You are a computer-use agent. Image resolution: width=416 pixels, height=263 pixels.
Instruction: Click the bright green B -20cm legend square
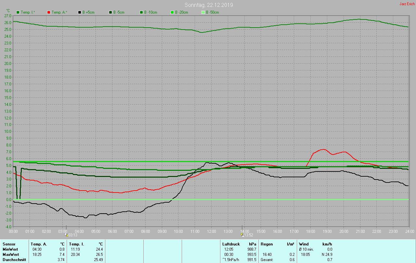tap(172, 12)
